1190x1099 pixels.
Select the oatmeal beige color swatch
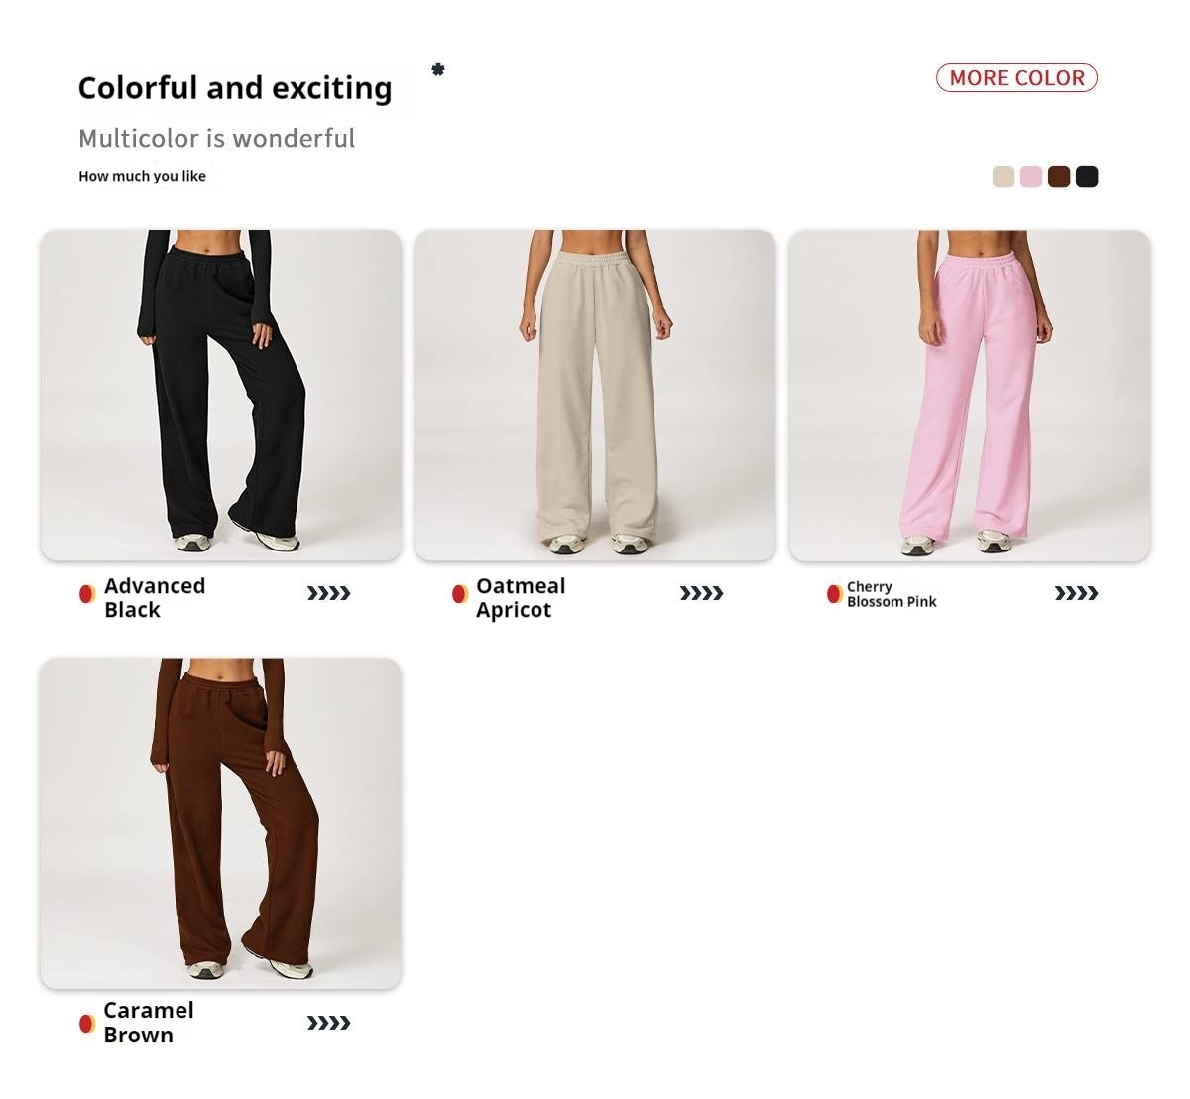click(1004, 177)
